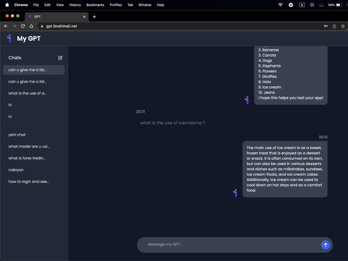Open the Bookmarks menu
This screenshot has height=261, width=348.
(x=95, y=5)
